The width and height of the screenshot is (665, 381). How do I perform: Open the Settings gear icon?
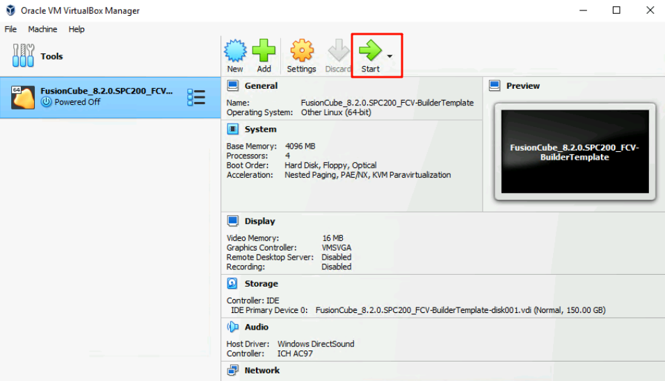(x=301, y=51)
